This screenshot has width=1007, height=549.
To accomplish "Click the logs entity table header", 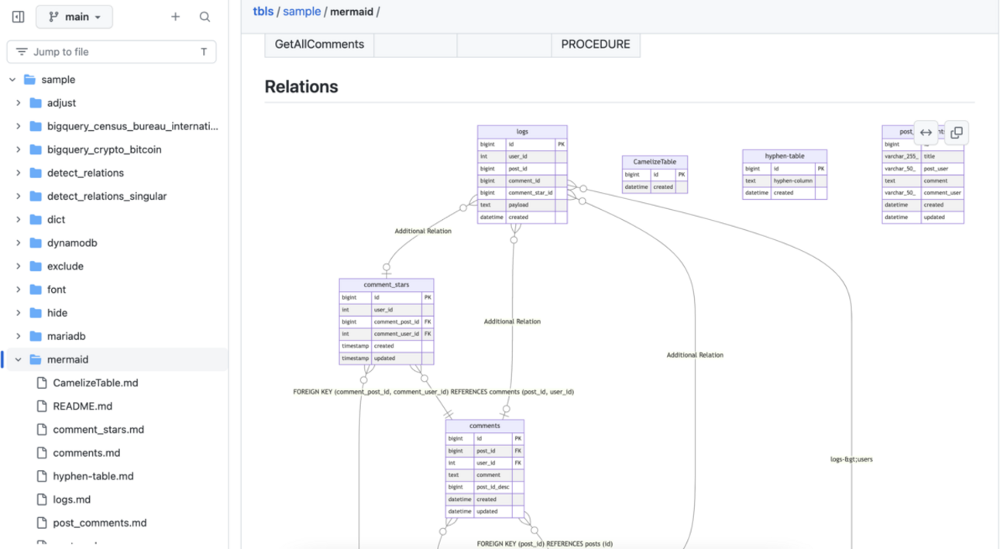I will point(522,132).
